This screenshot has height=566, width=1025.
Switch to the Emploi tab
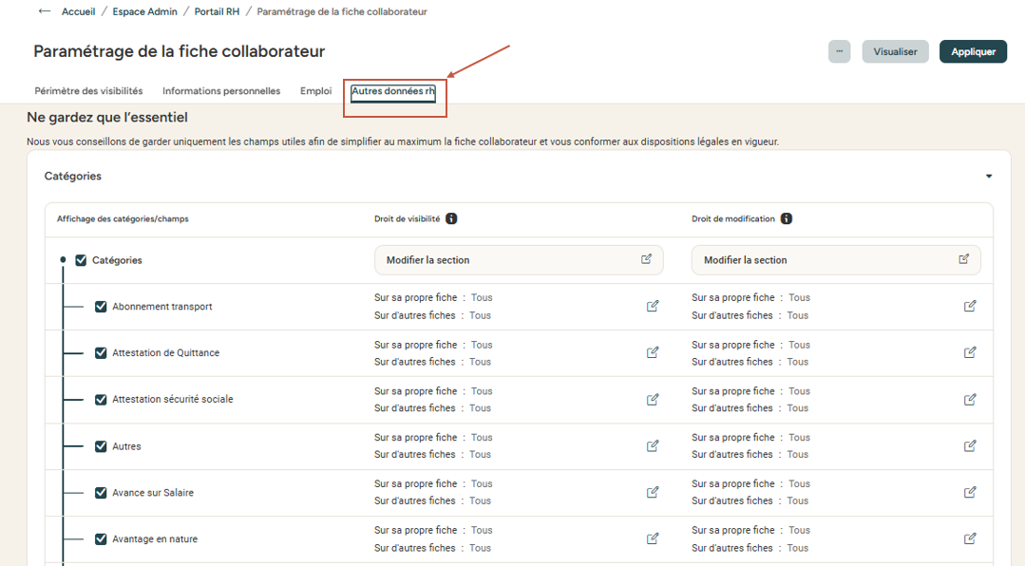click(315, 91)
